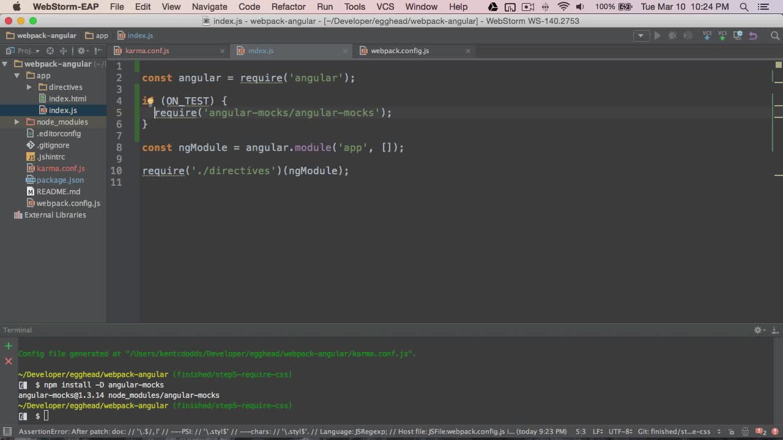Expand the directives folder
Viewport: 783px width, 440px height.
pos(29,87)
